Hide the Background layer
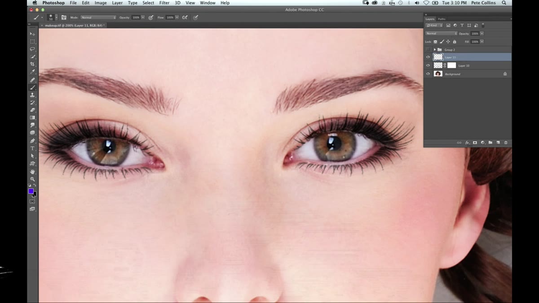The width and height of the screenshot is (539, 303). tap(428, 74)
